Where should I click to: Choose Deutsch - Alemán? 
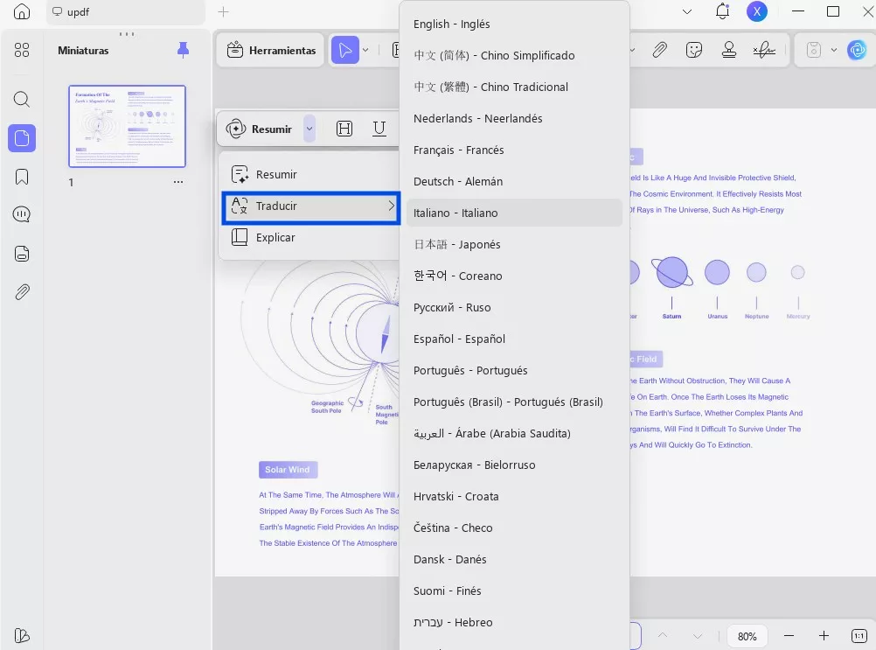pyautogui.click(x=514, y=182)
